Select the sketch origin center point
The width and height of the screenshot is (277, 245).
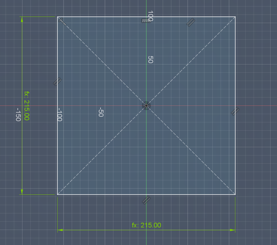click(x=146, y=105)
